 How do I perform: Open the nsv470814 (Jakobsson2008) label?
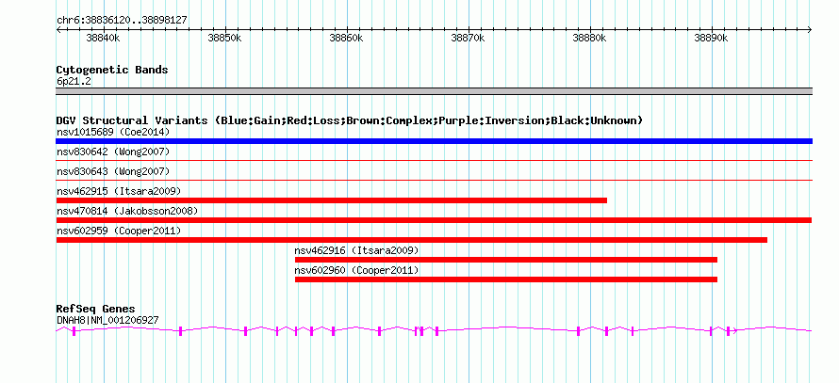(127, 211)
